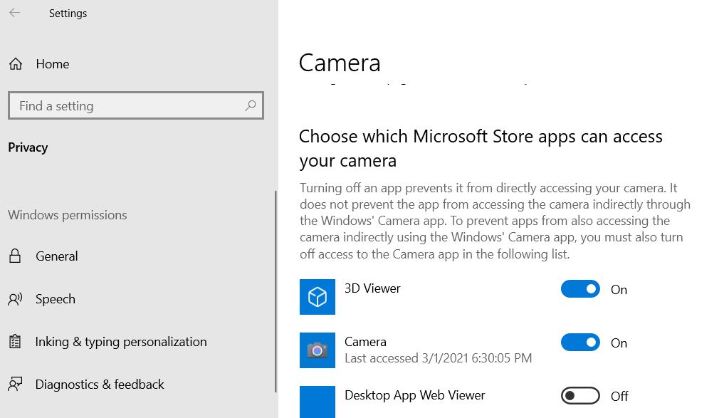Click the Camera app icon

tap(318, 350)
